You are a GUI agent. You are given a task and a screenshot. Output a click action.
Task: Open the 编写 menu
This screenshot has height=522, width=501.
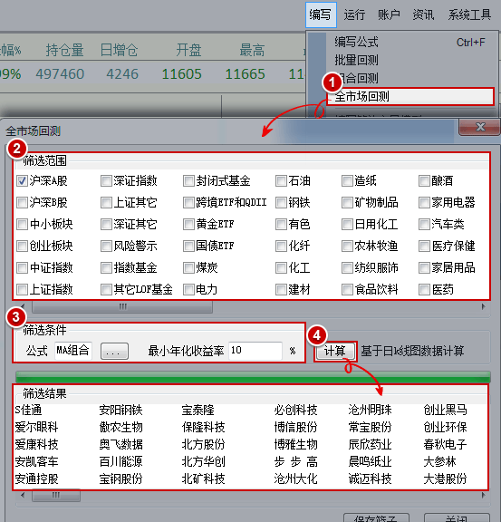coord(321,15)
